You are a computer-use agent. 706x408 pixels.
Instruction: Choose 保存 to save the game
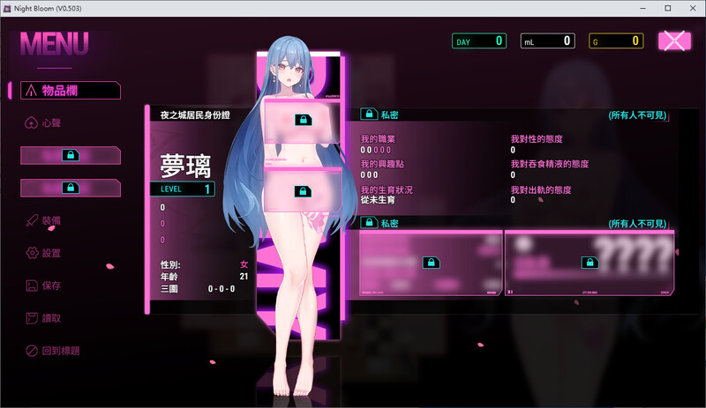tap(42, 286)
